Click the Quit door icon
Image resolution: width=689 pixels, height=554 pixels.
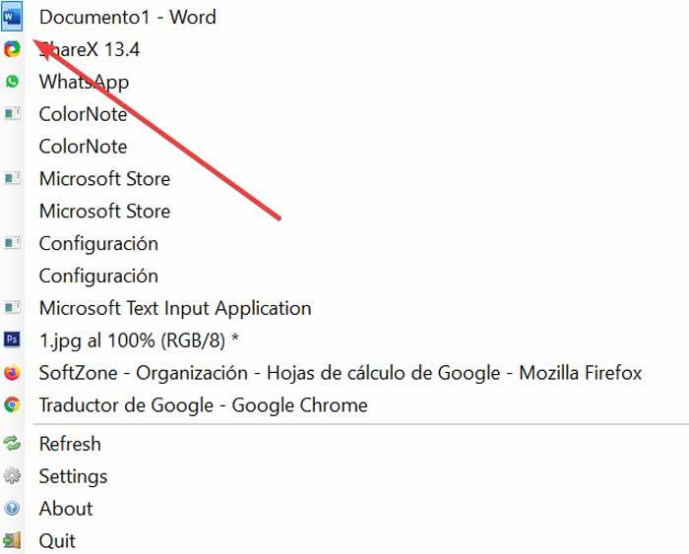[x=12, y=540]
